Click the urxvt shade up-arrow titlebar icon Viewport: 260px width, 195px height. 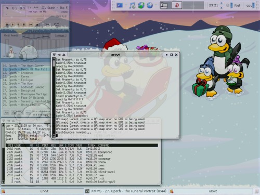point(64,55)
